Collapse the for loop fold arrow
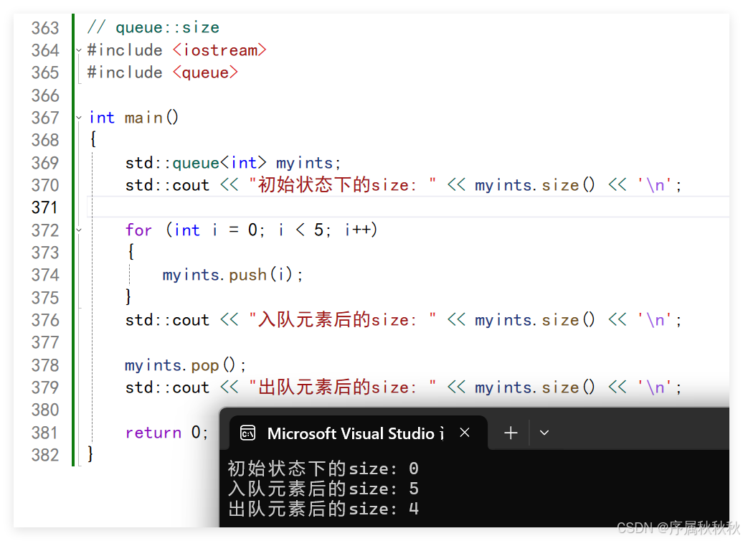 tap(79, 230)
